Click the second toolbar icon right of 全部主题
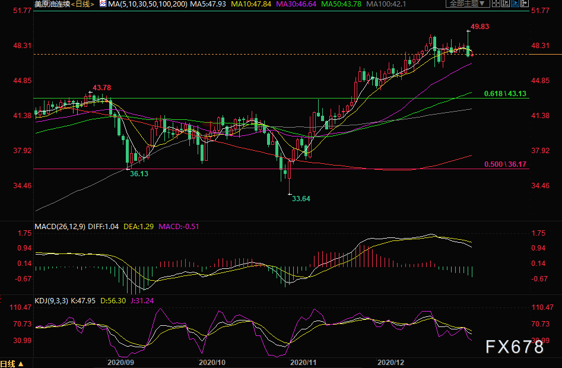This screenshot has width=562, height=368. pyautogui.click(x=506, y=4)
